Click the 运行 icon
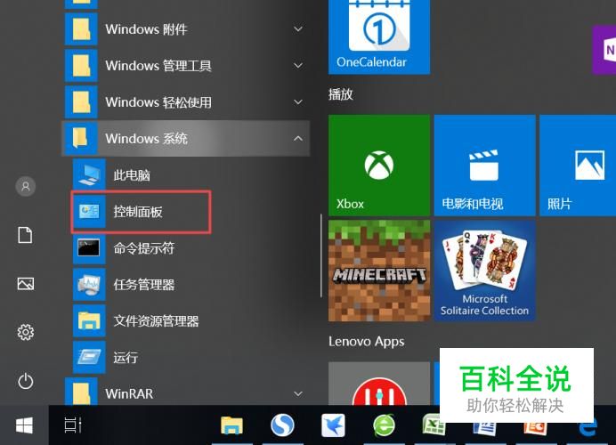Image resolution: width=616 pixels, height=445 pixels. (89, 357)
